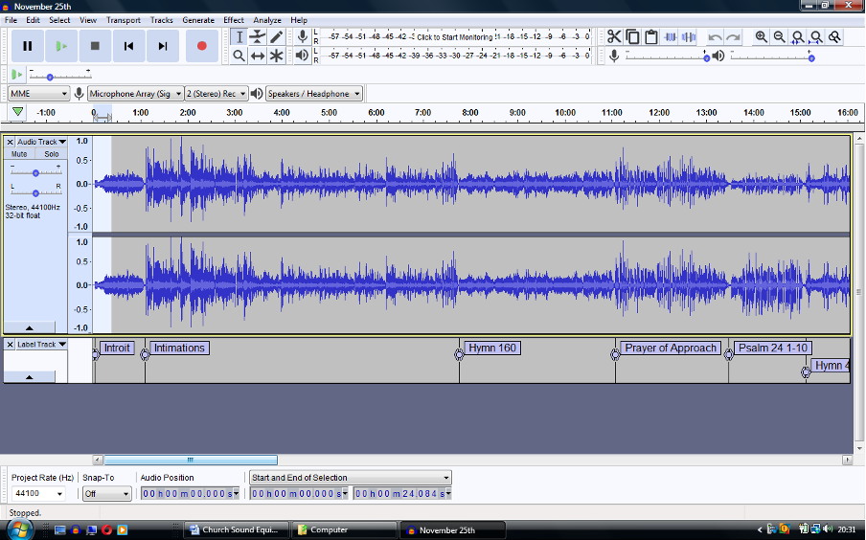This screenshot has width=866, height=540.
Task: Skip to the end of the project
Action: 163,46
